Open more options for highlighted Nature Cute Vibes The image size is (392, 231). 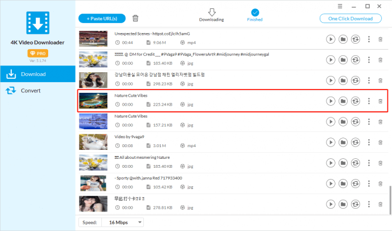[x=368, y=101]
